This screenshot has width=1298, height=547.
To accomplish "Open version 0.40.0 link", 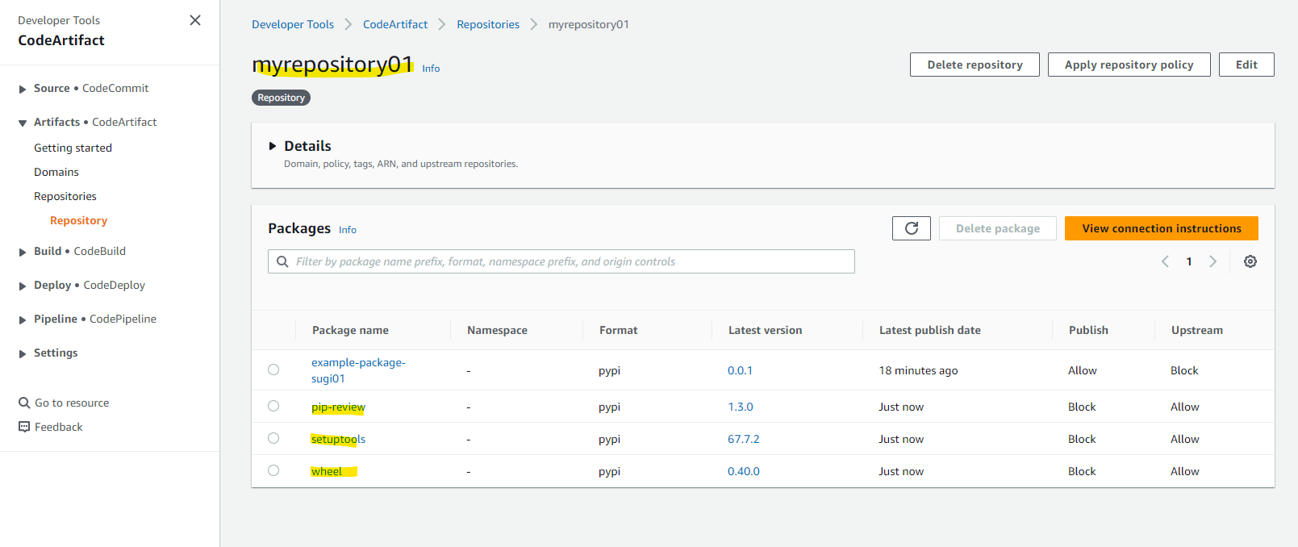I will tap(744, 471).
